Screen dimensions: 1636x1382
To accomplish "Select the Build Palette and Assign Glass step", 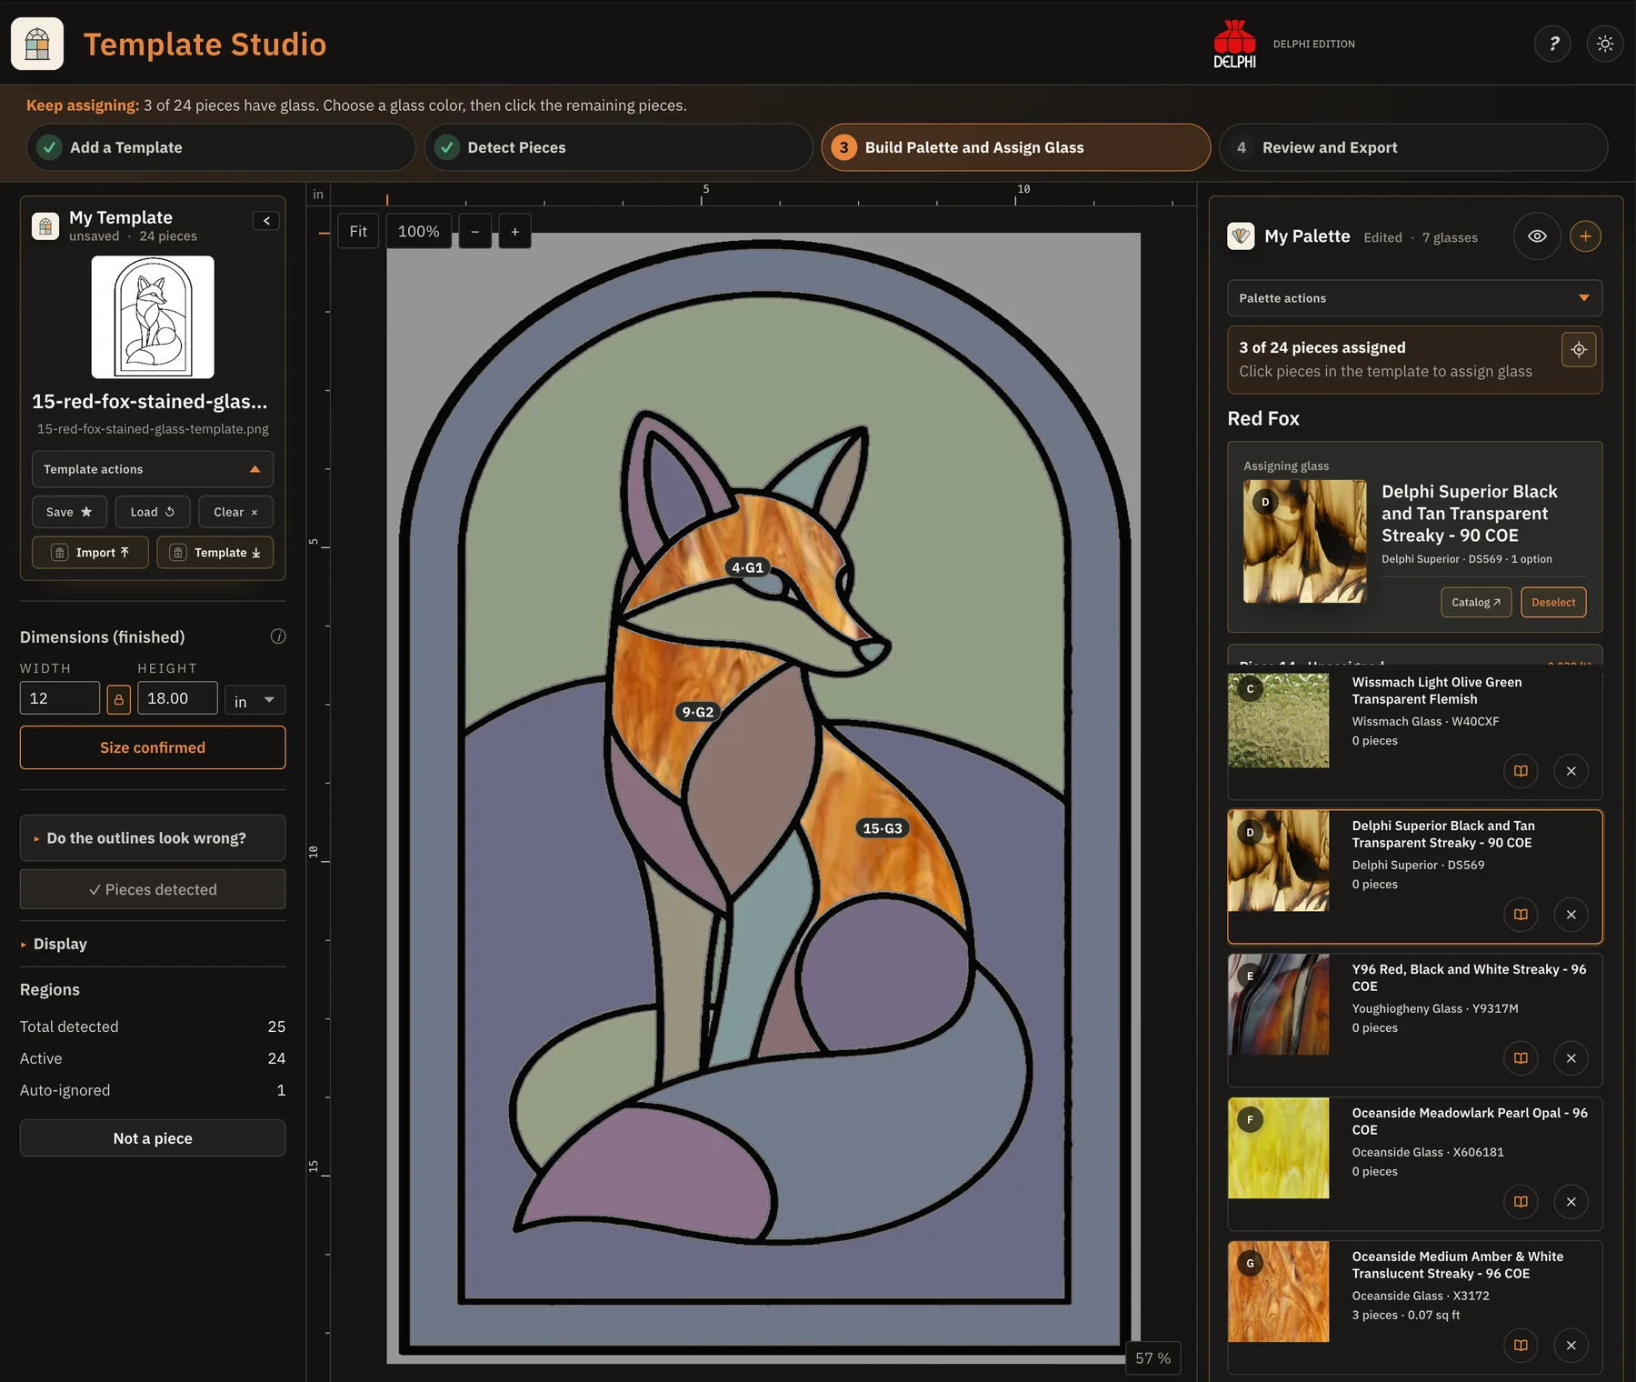I will (1016, 147).
